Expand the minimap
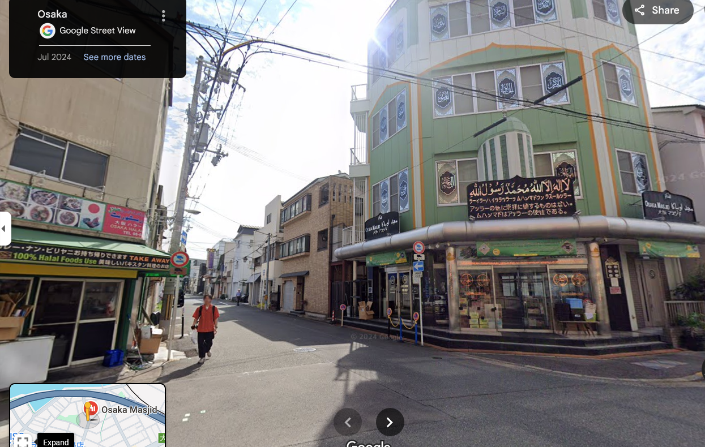Screen dimensions: 705x447 click(55, 441)
